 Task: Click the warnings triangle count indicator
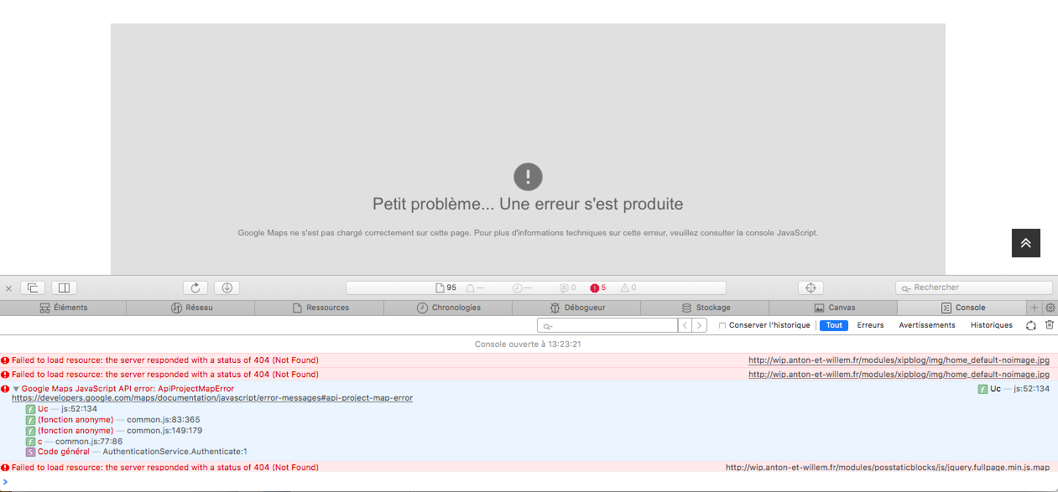(628, 287)
